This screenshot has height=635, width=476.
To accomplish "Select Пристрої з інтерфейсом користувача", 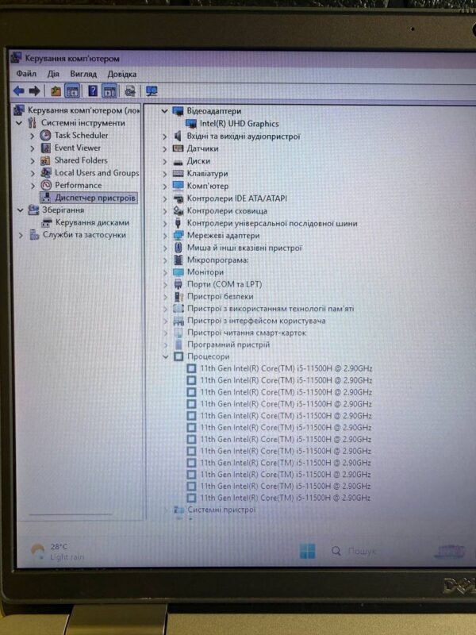I will (256, 321).
